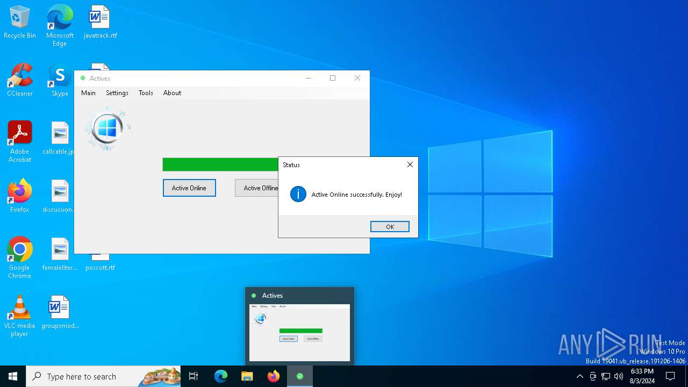Open the Tools menu in Actives
The height and width of the screenshot is (387, 688).
[146, 93]
